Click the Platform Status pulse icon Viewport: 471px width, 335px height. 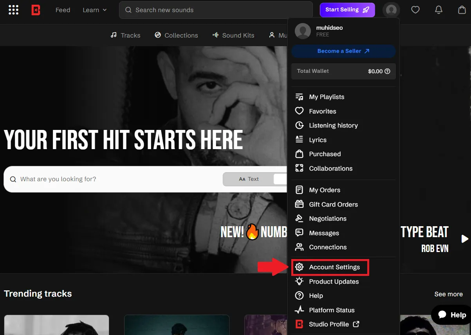(x=299, y=310)
